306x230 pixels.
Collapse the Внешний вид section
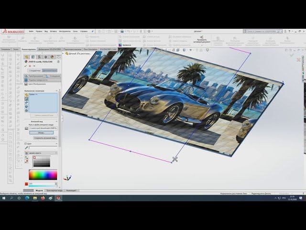56,121
